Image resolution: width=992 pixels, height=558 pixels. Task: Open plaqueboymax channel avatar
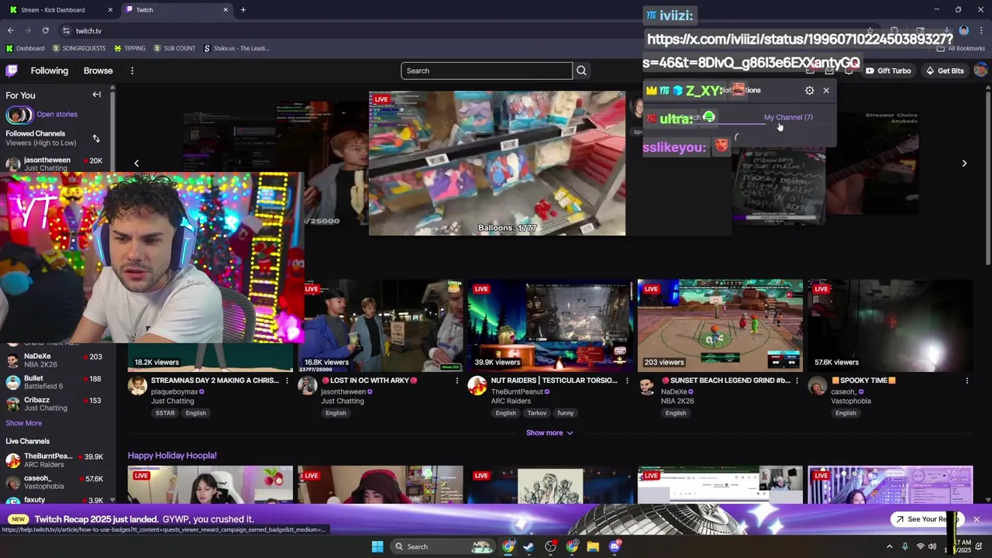tap(137, 386)
